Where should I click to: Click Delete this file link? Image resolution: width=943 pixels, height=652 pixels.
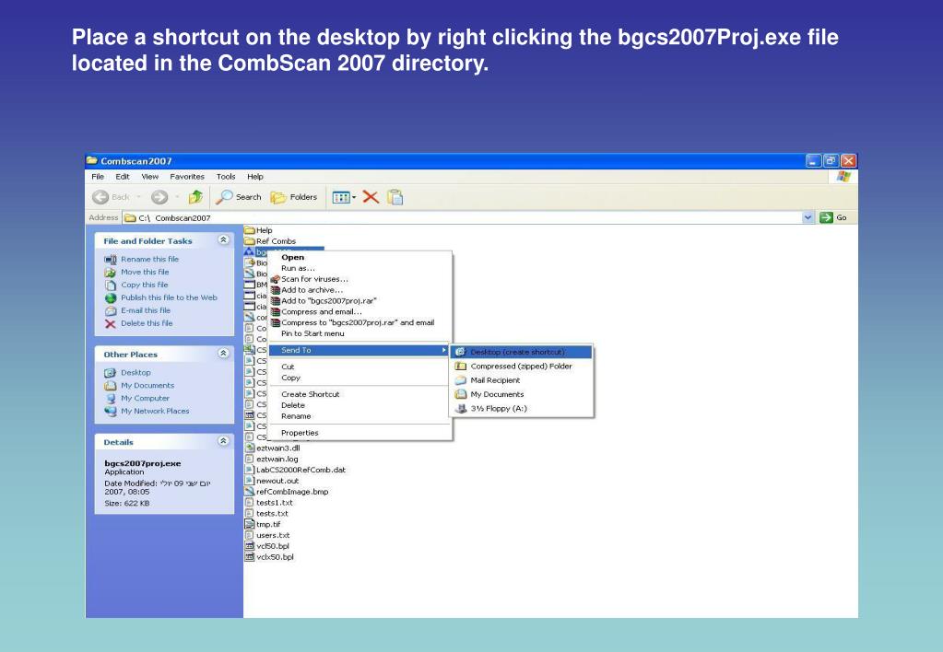click(x=147, y=323)
